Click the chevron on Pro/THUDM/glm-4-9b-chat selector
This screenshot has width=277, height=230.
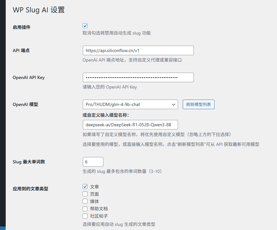[x=174, y=104]
